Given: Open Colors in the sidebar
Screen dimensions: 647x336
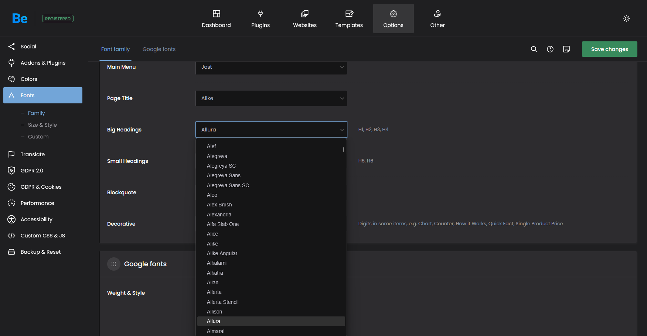Looking at the screenshot, I should coord(29,79).
